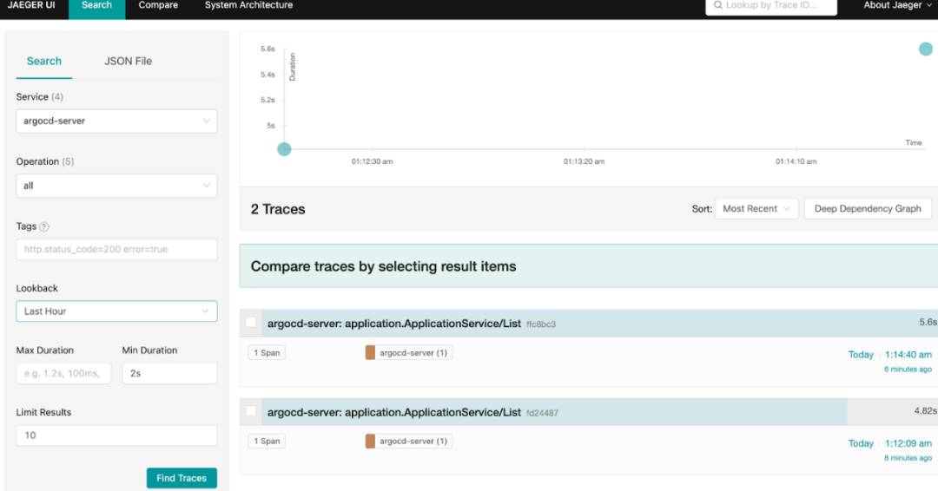Click the Limit Results field showing 10
The width and height of the screenshot is (938, 491).
tap(116, 435)
